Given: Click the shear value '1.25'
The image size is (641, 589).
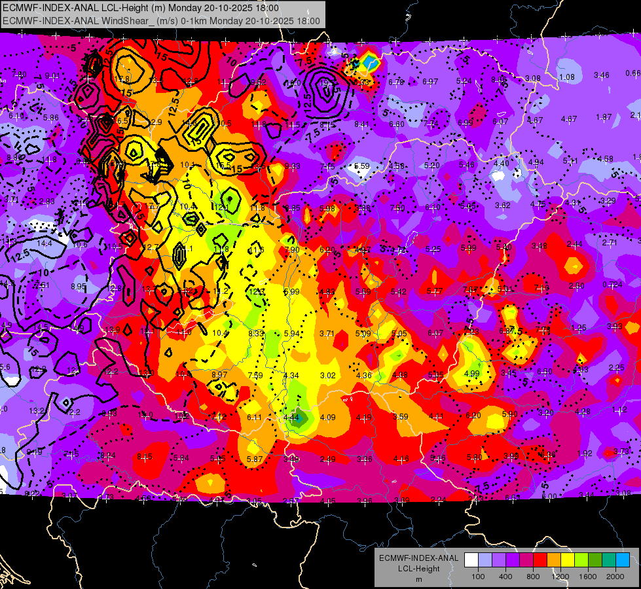Looking at the screenshot, I should pos(579,328).
